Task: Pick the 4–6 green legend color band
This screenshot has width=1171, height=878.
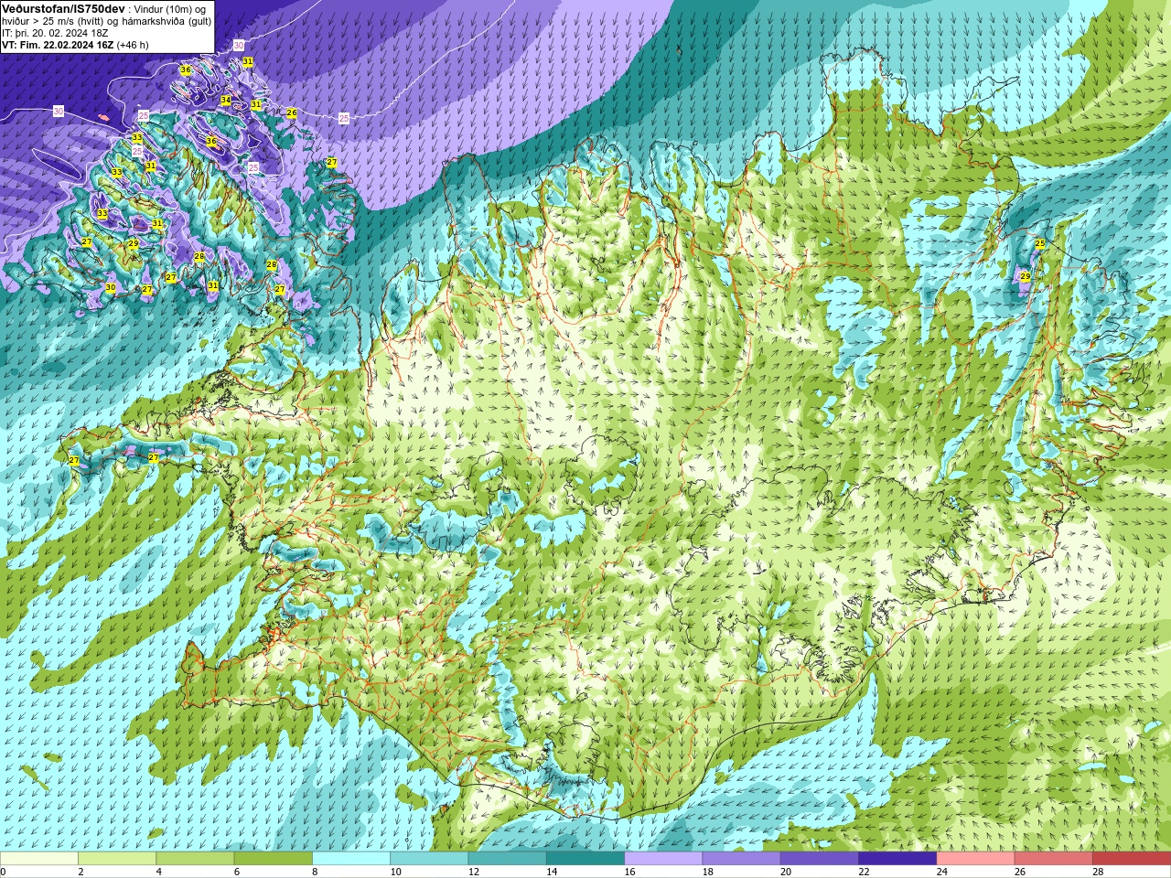Action: (x=195, y=859)
